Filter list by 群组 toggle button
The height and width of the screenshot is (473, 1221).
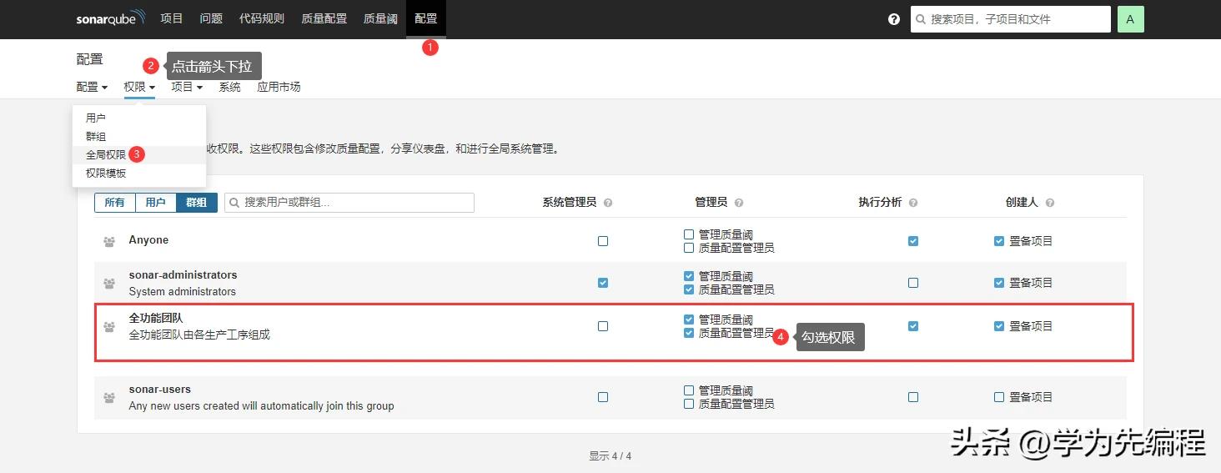click(x=197, y=203)
